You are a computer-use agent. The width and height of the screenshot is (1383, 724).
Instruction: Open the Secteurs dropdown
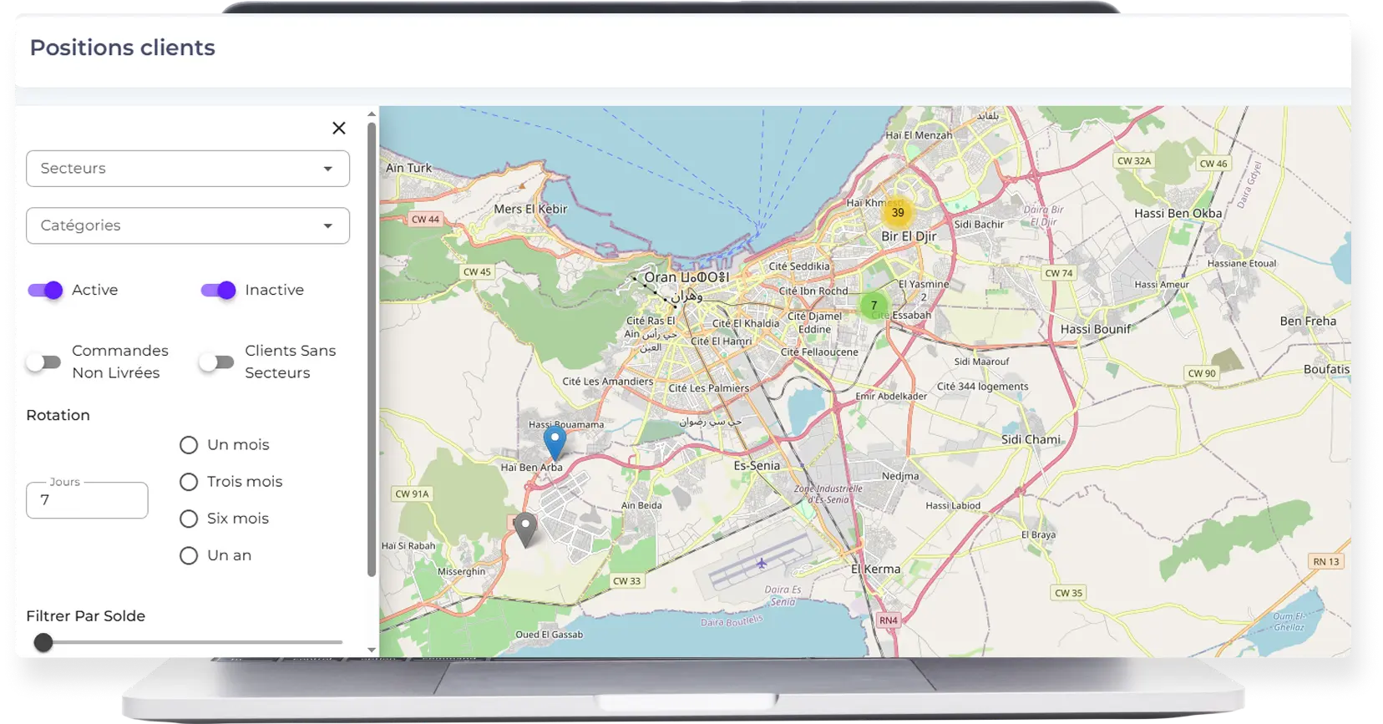[x=188, y=169]
